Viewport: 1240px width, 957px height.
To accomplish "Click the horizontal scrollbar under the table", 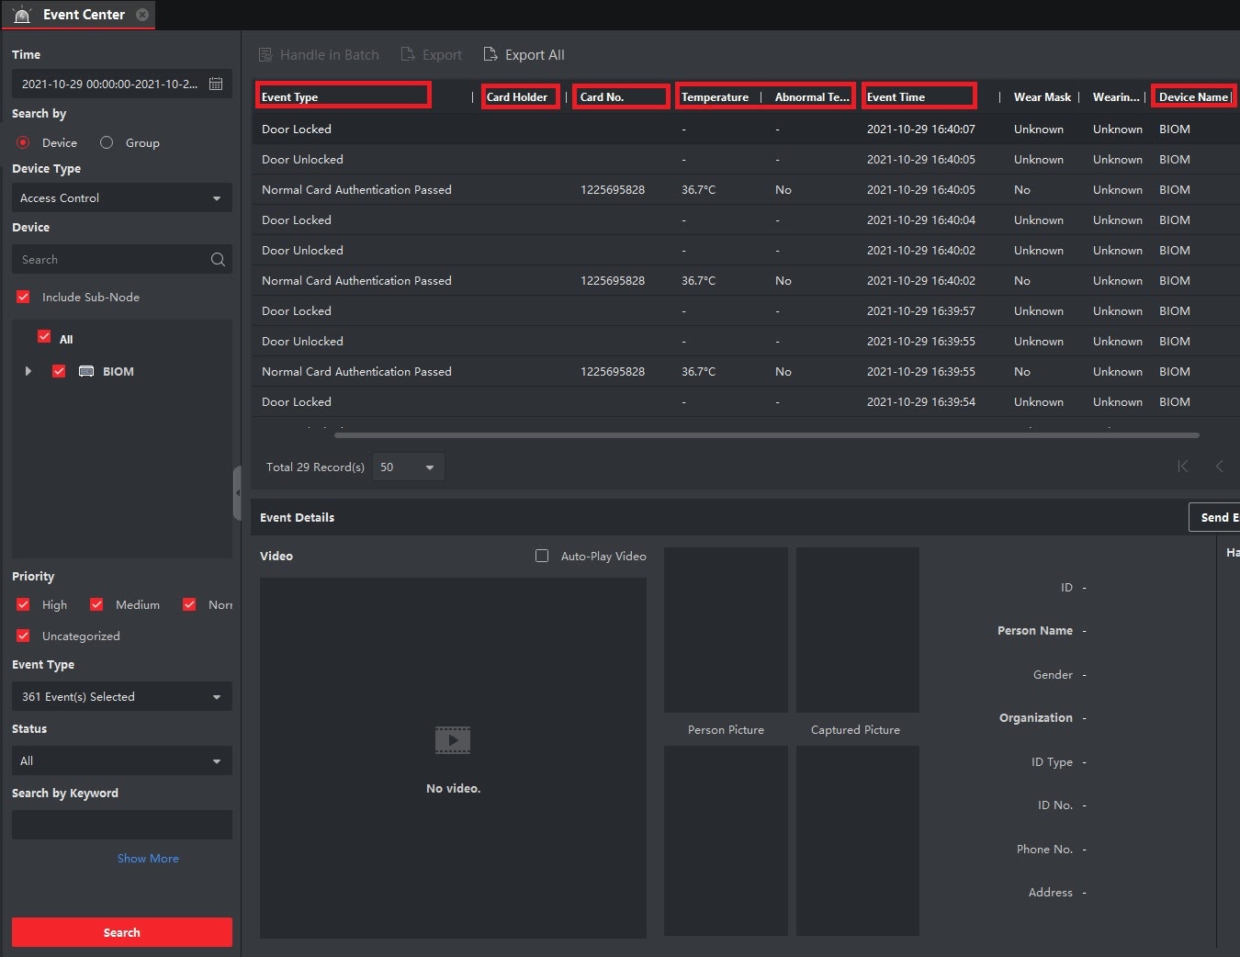I will [767, 435].
